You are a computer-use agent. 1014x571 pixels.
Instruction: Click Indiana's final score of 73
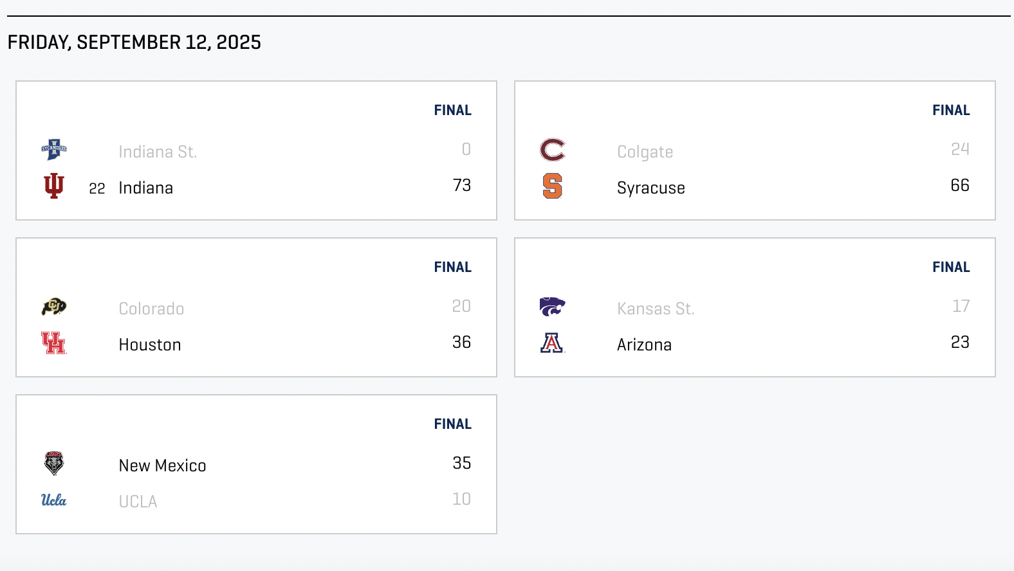coord(462,185)
